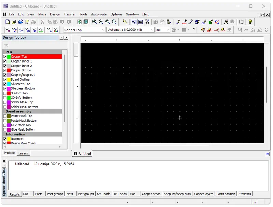Screen dimensions: 273x207
Task: Open the mil units dropdown
Action: [168, 30]
